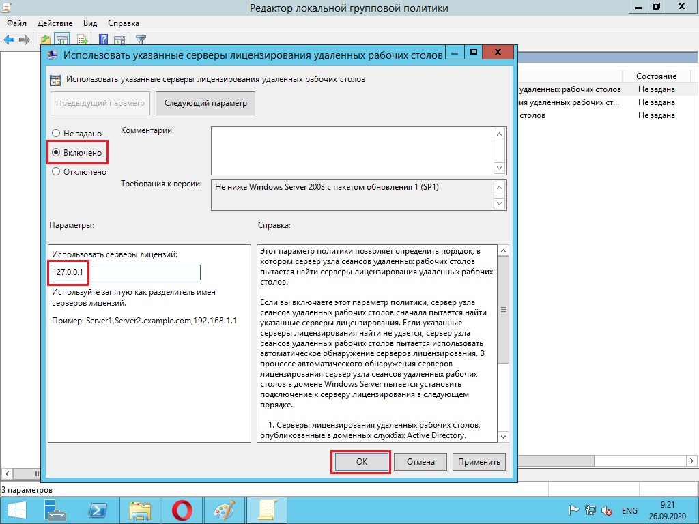
Task: Switch to Paint in the taskbar
Action: pos(224,510)
